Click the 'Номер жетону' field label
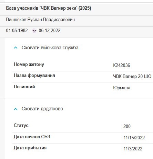Screen dimensions: 153x159 pos(29,64)
